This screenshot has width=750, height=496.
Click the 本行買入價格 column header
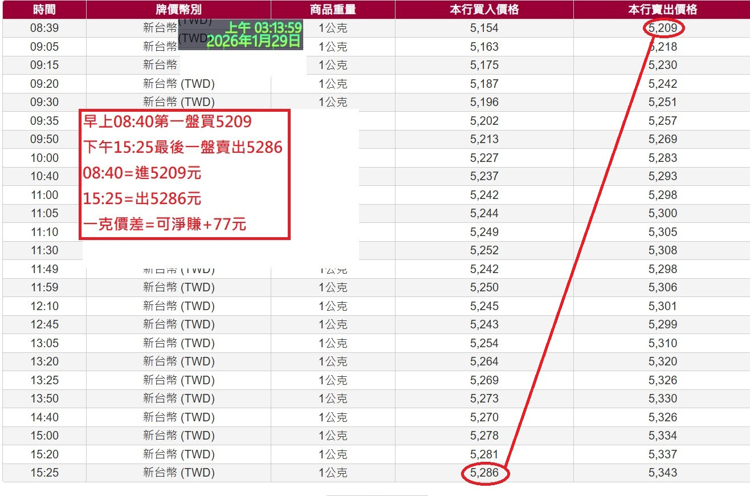tap(484, 10)
